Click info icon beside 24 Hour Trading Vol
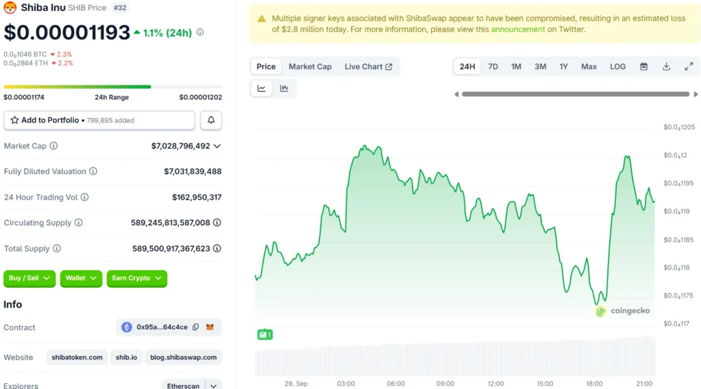Viewport: 701px width, 389px height. click(x=85, y=197)
